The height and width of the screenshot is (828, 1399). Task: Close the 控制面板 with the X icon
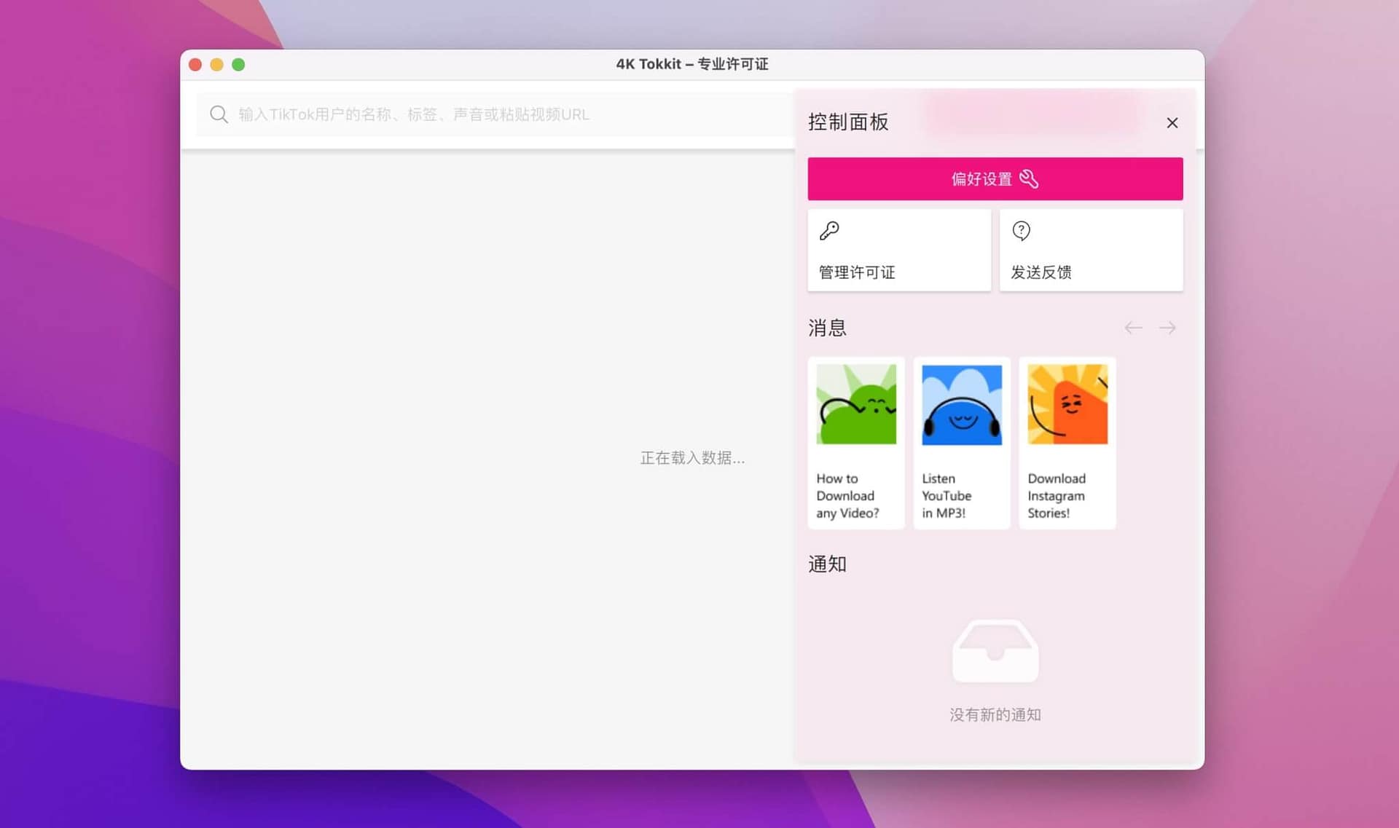1172,122
